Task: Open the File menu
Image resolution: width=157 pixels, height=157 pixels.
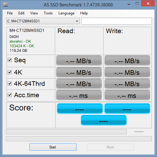Action: tap(10, 13)
